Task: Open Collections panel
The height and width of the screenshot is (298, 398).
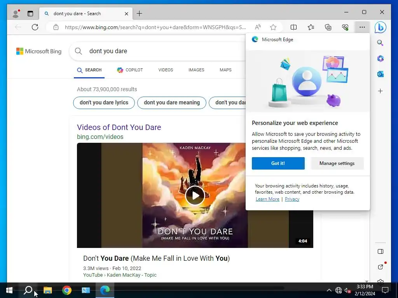Action: click(328, 27)
